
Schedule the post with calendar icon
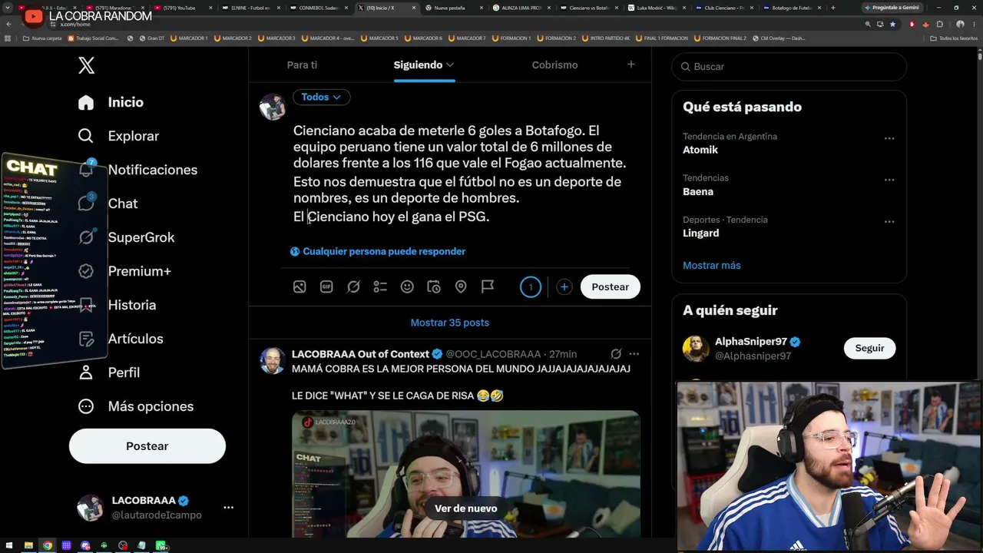pyautogui.click(x=434, y=286)
